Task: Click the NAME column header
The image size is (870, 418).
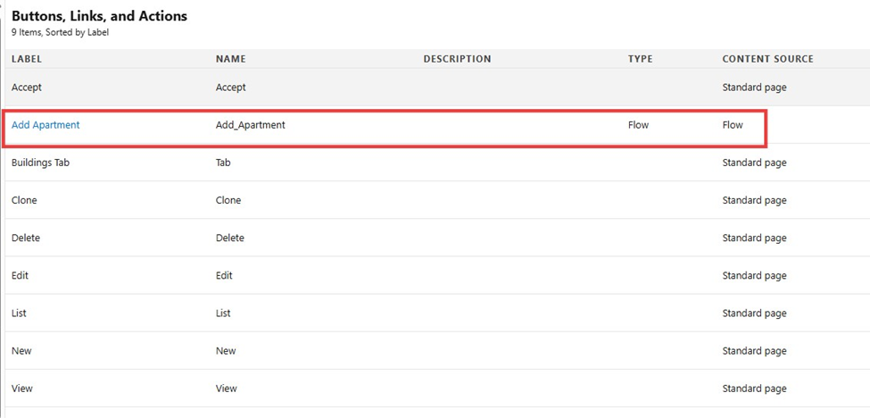Action: pyautogui.click(x=230, y=59)
